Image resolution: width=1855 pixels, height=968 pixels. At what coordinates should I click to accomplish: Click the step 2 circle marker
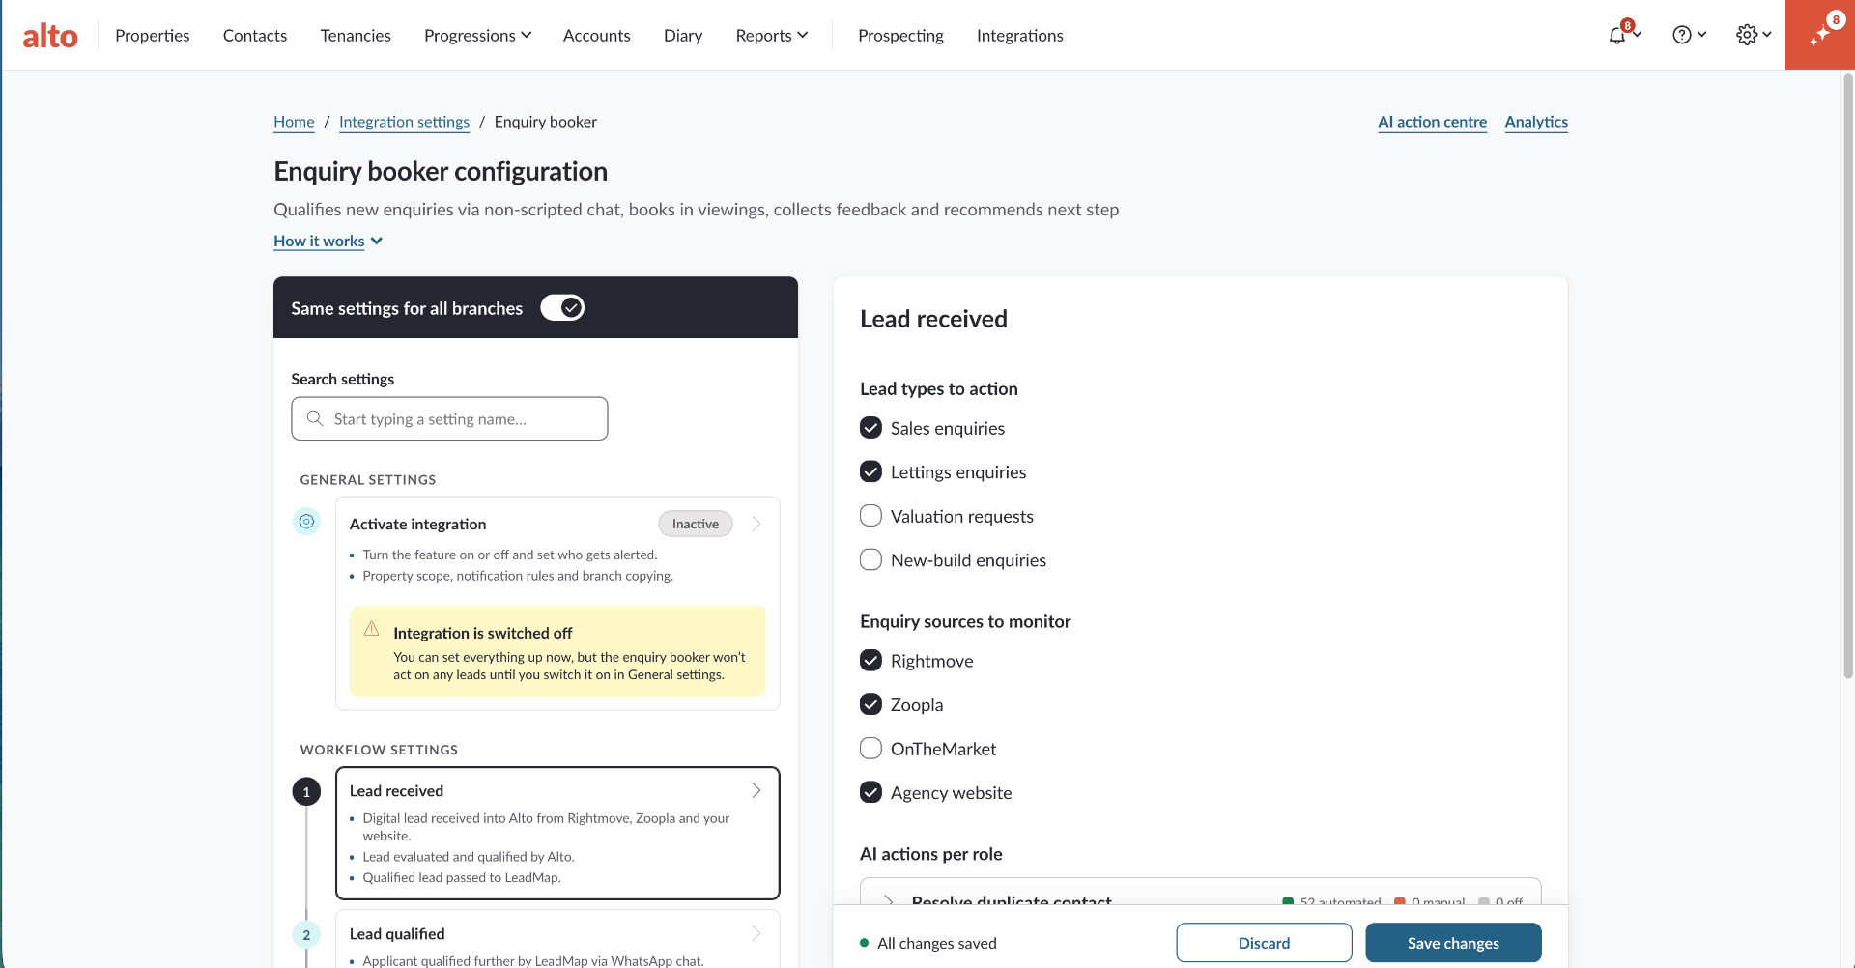pyautogui.click(x=306, y=935)
